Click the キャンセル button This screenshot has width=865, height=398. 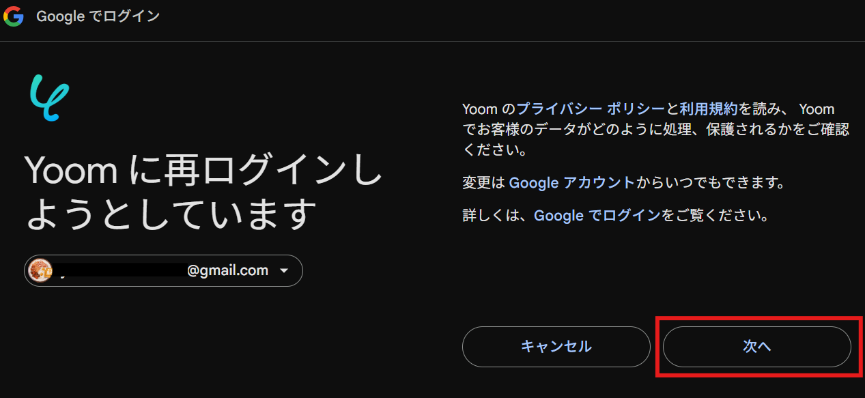point(556,347)
